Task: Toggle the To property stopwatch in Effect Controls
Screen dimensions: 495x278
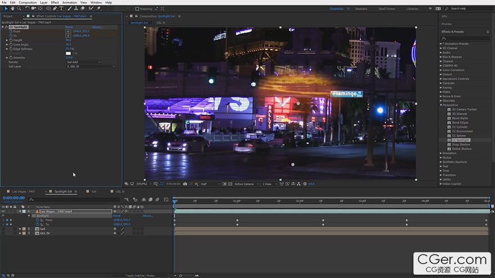Action: pyautogui.click(x=11, y=35)
